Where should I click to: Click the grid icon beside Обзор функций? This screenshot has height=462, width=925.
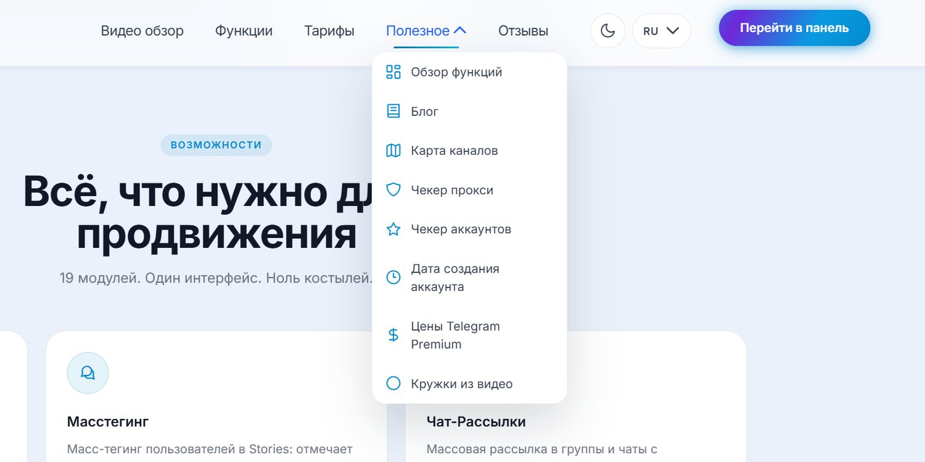[393, 72]
